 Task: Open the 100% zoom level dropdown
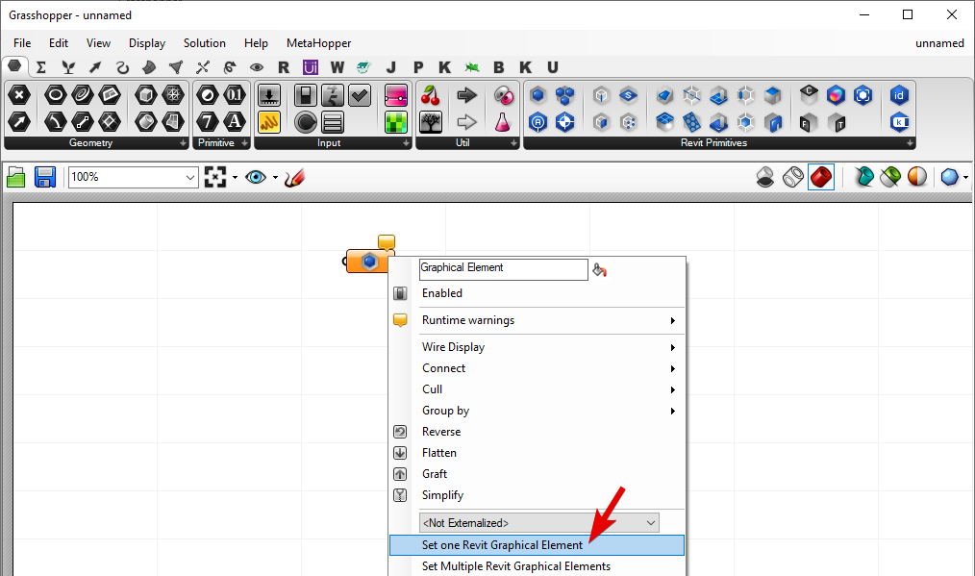(190, 177)
